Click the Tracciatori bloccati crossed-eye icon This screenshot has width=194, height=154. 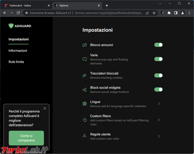coord(84,75)
